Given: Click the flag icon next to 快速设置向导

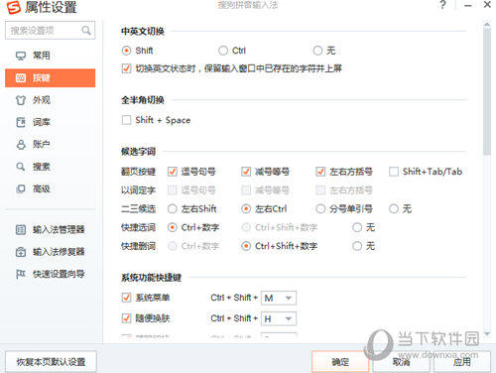Looking at the screenshot, I should [21, 274].
